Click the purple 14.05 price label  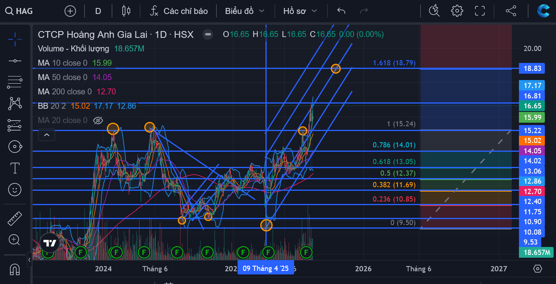tap(532, 151)
